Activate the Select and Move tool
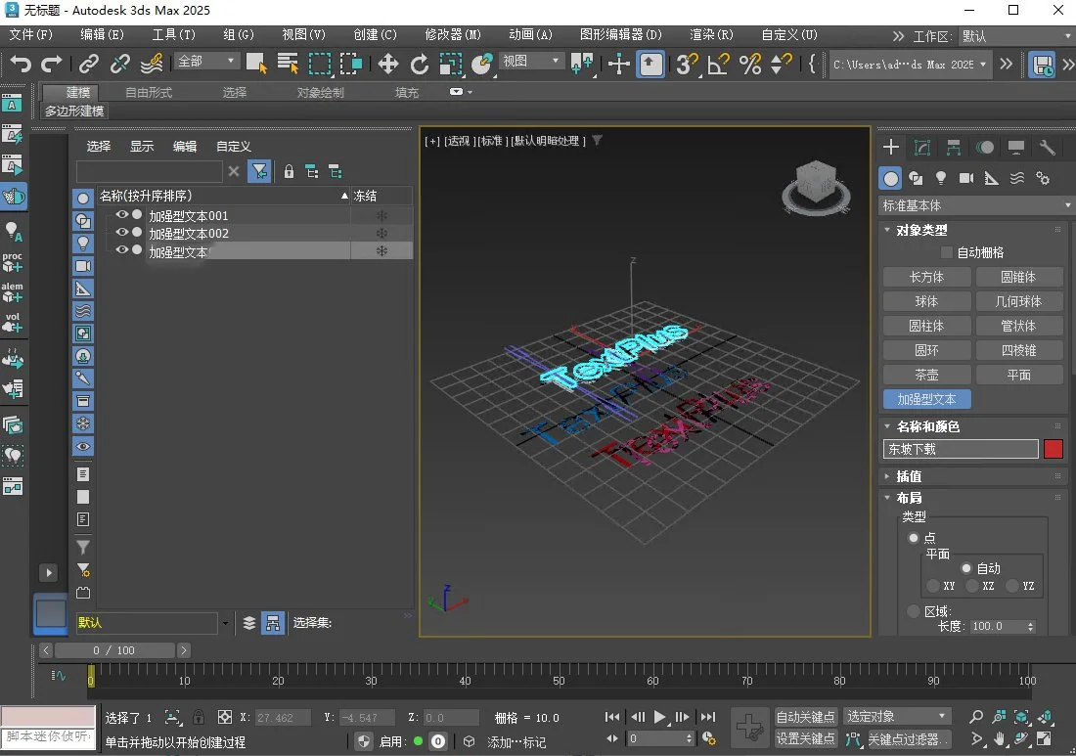This screenshot has width=1076, height=756. 387,64
